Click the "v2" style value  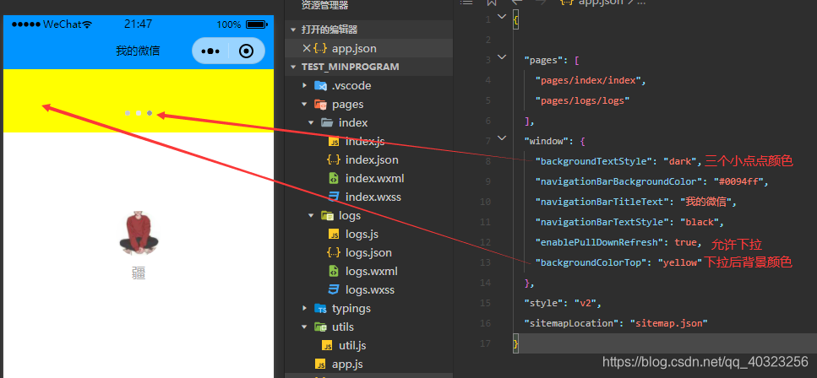586,303
